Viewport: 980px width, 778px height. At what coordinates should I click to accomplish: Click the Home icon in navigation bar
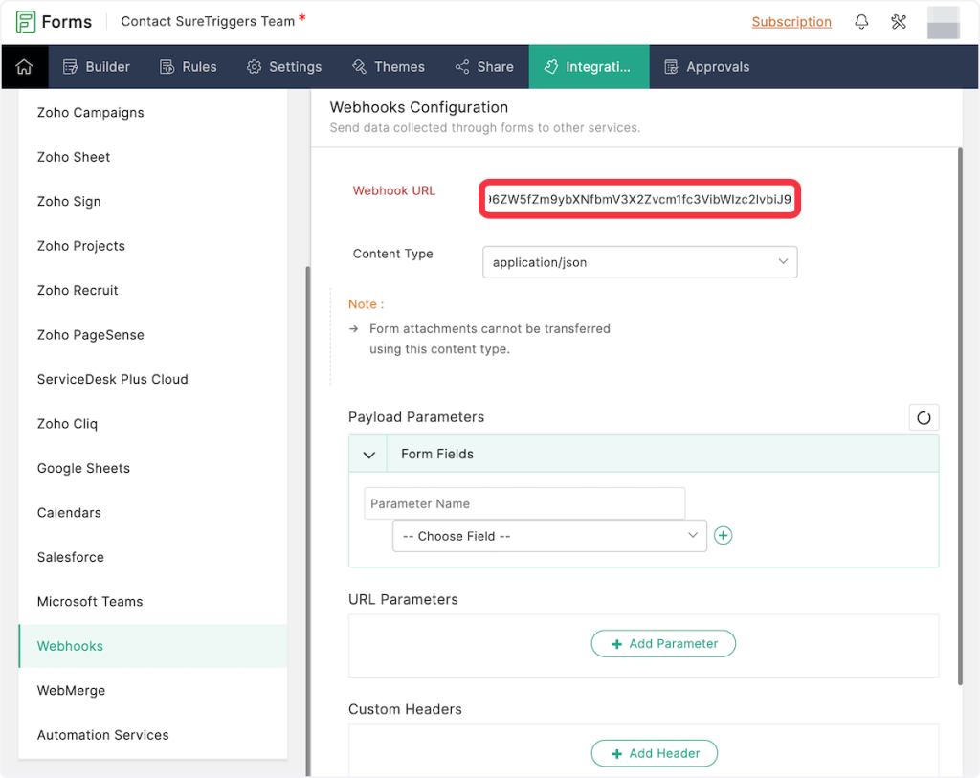(24, 67)
